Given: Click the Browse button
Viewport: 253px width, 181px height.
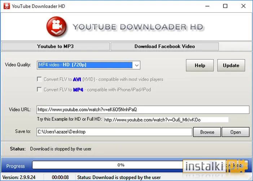Looking at the screenshot, I should point(207,132).
